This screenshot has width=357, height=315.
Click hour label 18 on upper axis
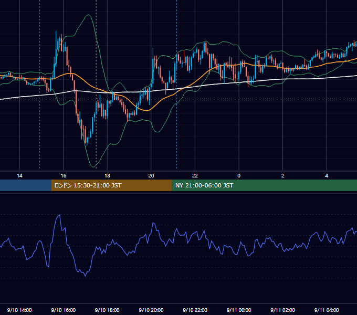pyautogui.click(x=107, y=176)
